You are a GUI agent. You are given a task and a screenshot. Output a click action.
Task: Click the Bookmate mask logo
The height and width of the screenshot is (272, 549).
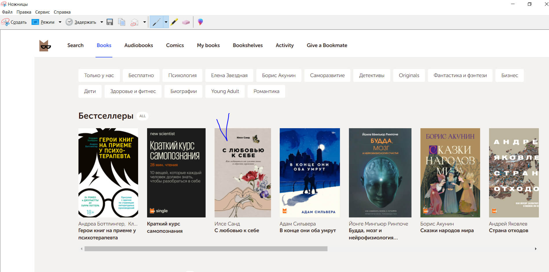(45, 46)
